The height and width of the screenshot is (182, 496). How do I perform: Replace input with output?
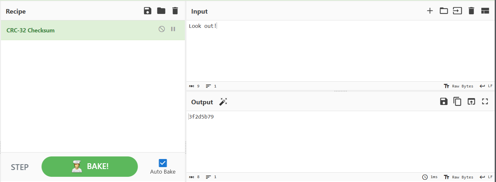471,102
